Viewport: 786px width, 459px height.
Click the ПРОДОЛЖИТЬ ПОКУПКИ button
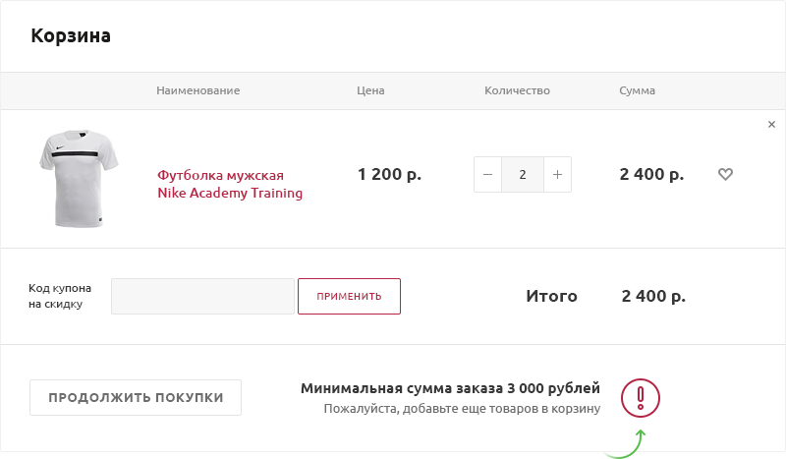136,397
